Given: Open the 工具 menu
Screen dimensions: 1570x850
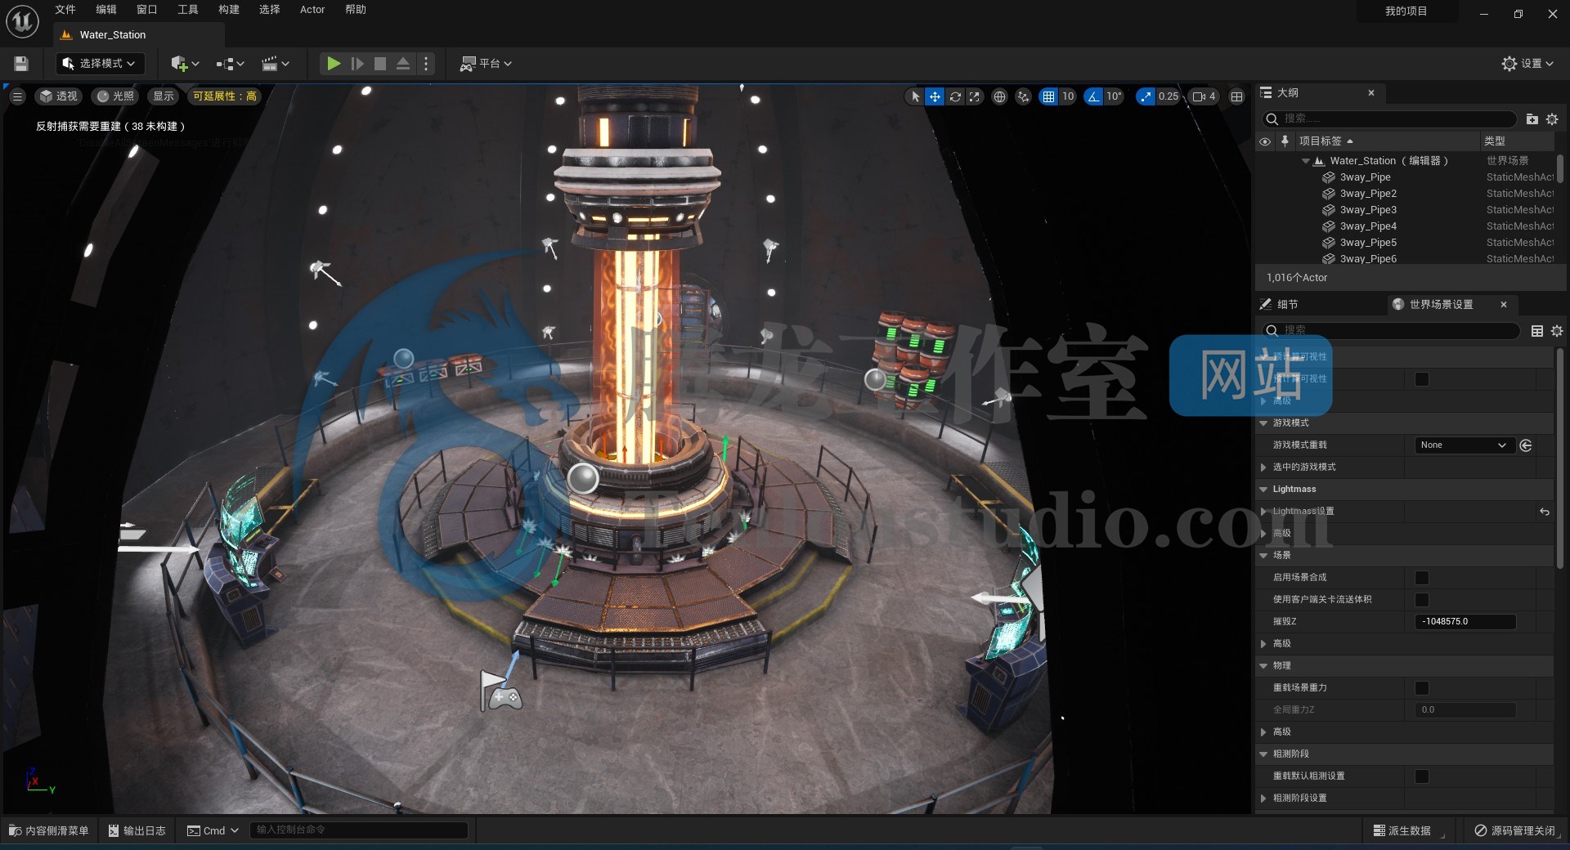Looking at the screenshot, I should (x=188, y=10).
